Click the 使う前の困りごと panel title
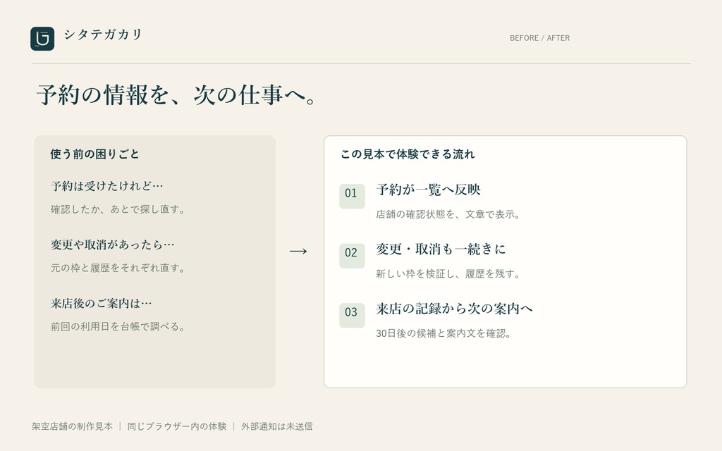 (x=95, y=154)
